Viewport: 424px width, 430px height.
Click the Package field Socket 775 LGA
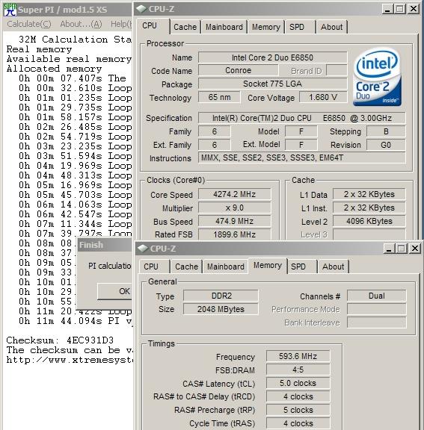pos(272,84)
